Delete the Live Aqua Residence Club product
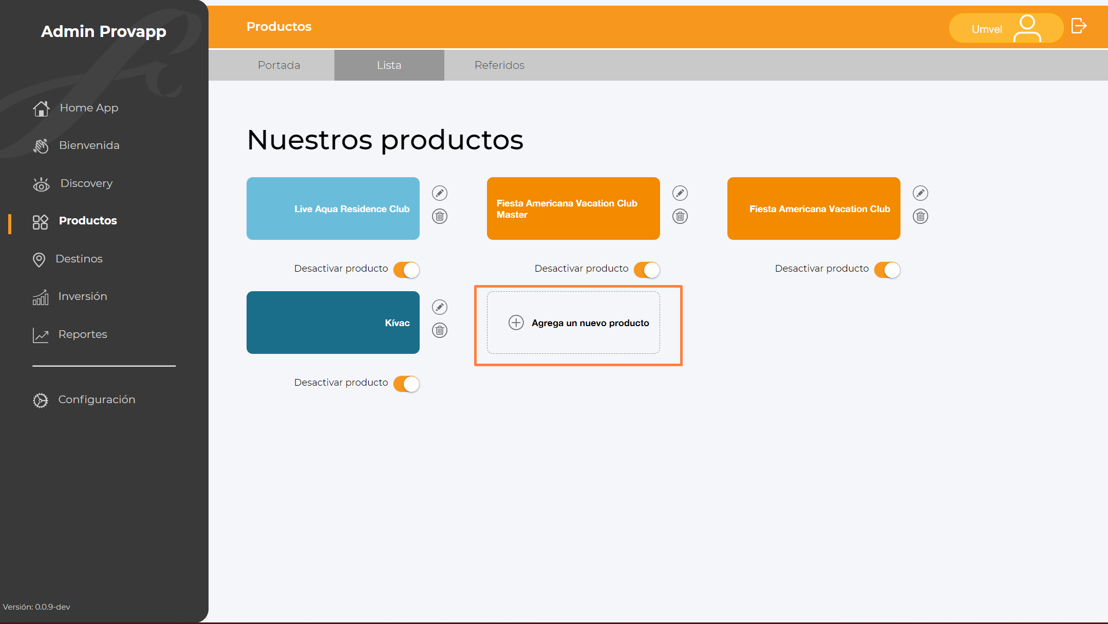 [440, 216]
